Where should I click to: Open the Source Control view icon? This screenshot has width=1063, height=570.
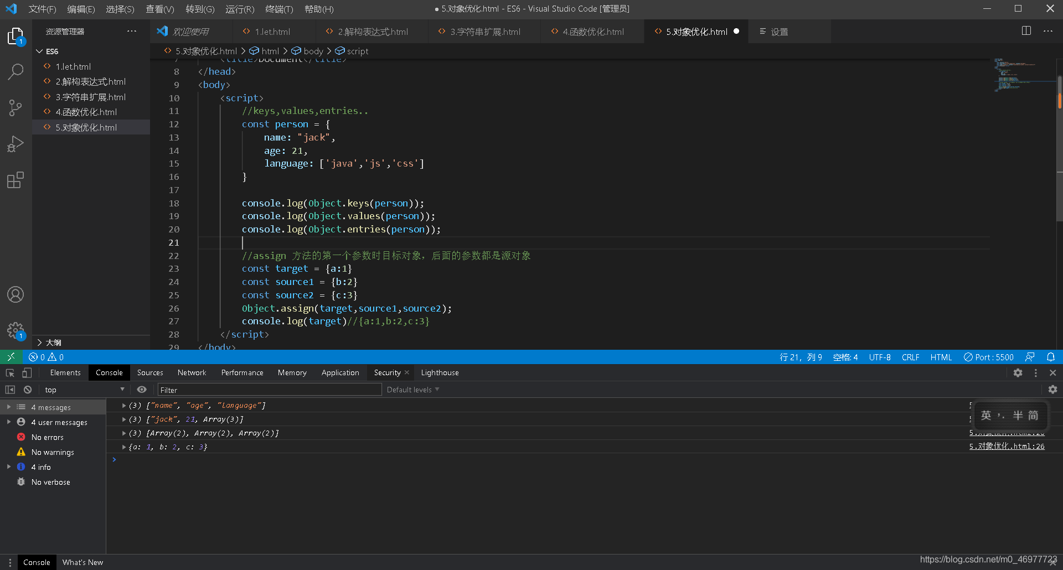16,108
